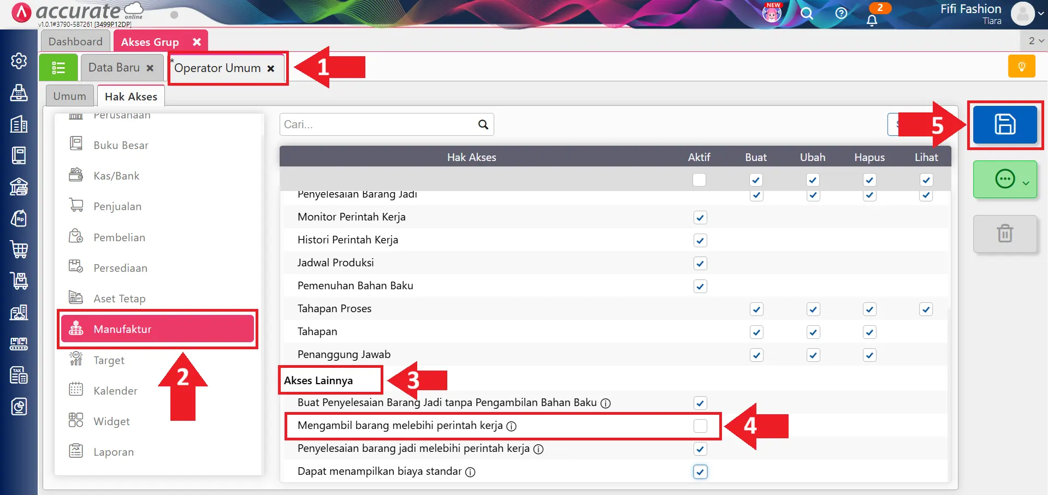The width and height of the screenshot is (1048, 495).
Task: Toggle Penanggung Jawab Buat checkbox
Action: pyautogui.click(x=756, y=355)
